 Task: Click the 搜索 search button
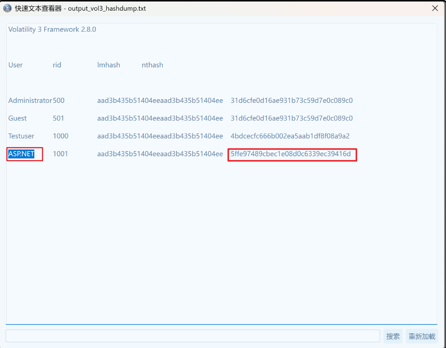pos(393,336)
